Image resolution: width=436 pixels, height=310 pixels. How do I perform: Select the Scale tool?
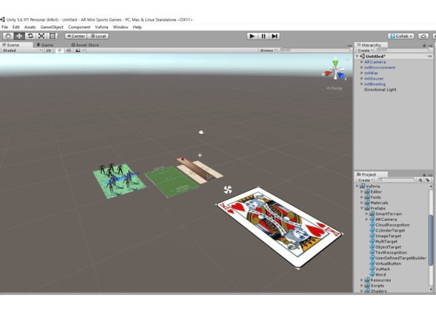pos(41,36)
